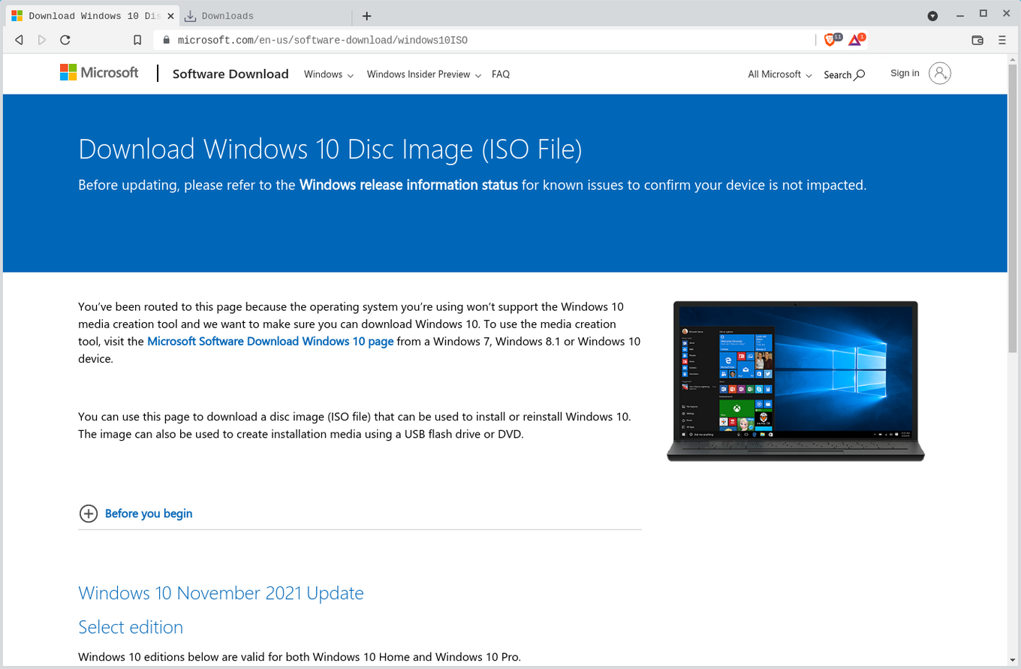Reload the page with refresh icon
Image resolution: width=1021 pixels, height=669 pixels.
(65, 40)
